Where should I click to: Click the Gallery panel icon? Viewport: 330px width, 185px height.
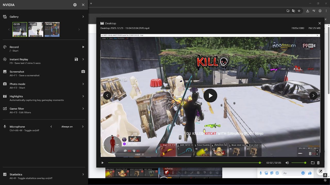[x=5, y=17]
